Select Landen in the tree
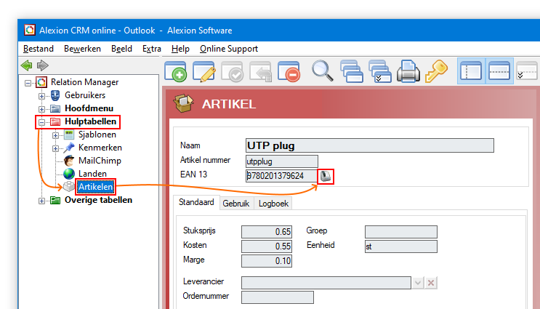 coord(92,174)
